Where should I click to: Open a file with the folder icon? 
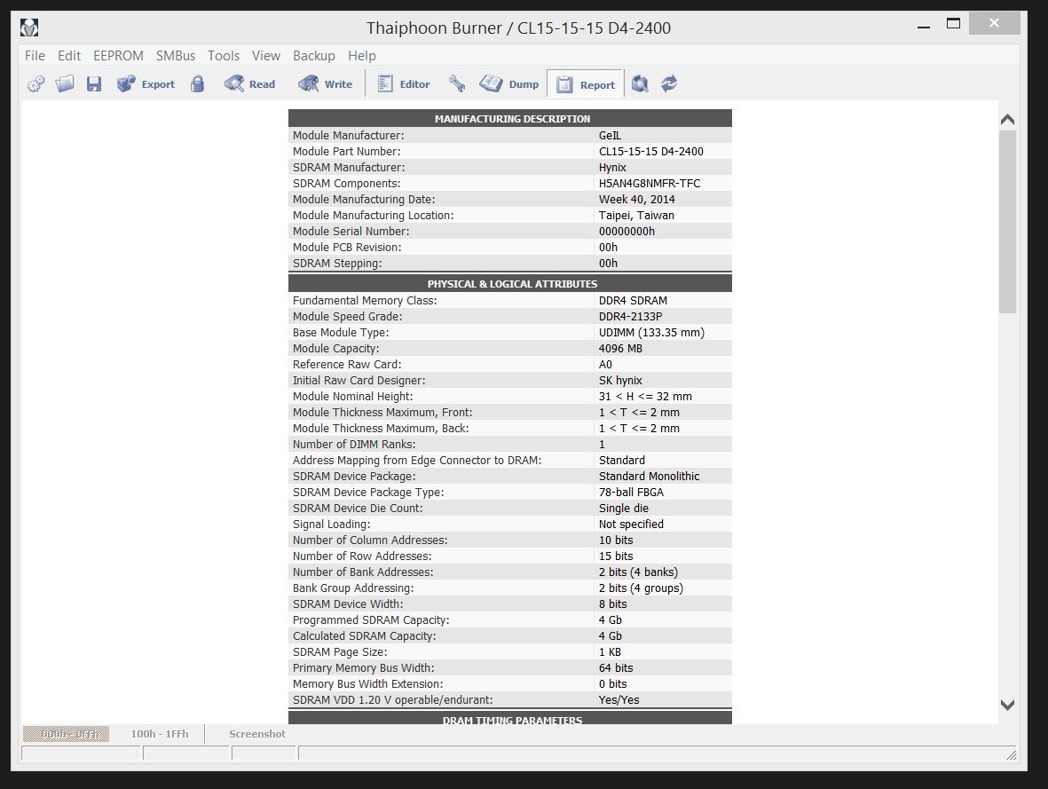[x=65, y=84]
